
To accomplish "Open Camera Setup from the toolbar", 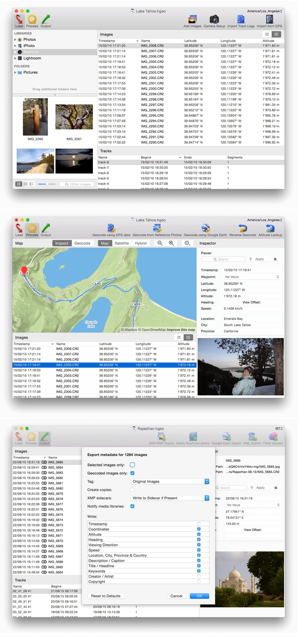I will point(214,20).
